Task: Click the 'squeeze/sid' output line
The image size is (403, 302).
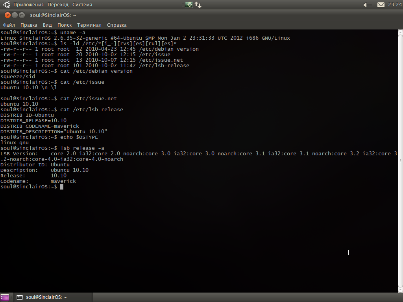Action: tap(18, 77)
